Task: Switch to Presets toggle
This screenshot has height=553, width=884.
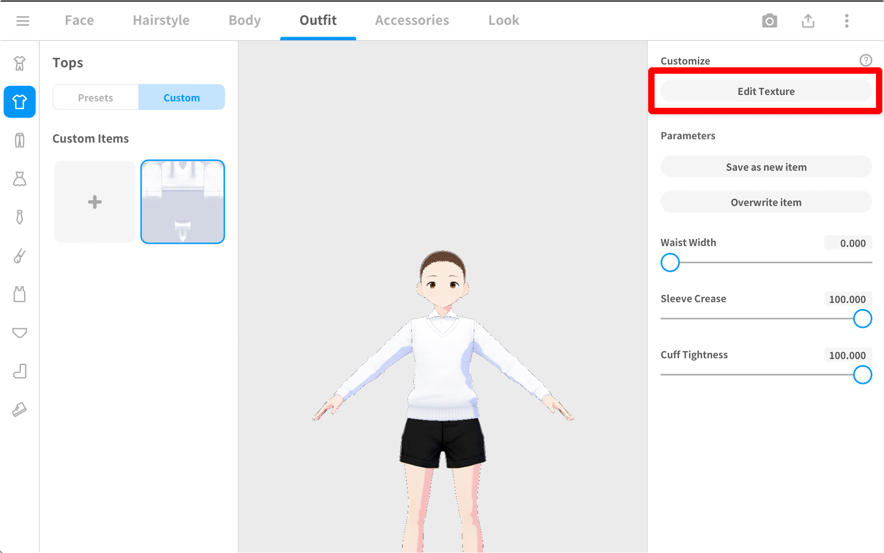Action: [x=95, y=97]
